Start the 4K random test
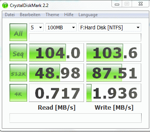The width and height of the screenshot is (150, 132). tap(18, 93)
